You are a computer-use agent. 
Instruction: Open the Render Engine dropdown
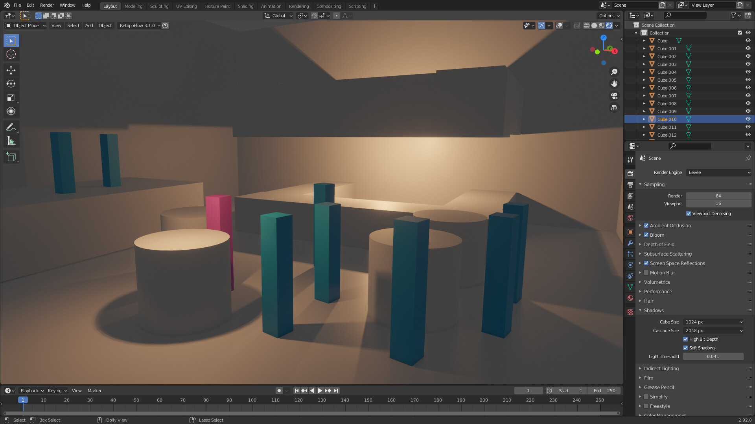(718, 172)
